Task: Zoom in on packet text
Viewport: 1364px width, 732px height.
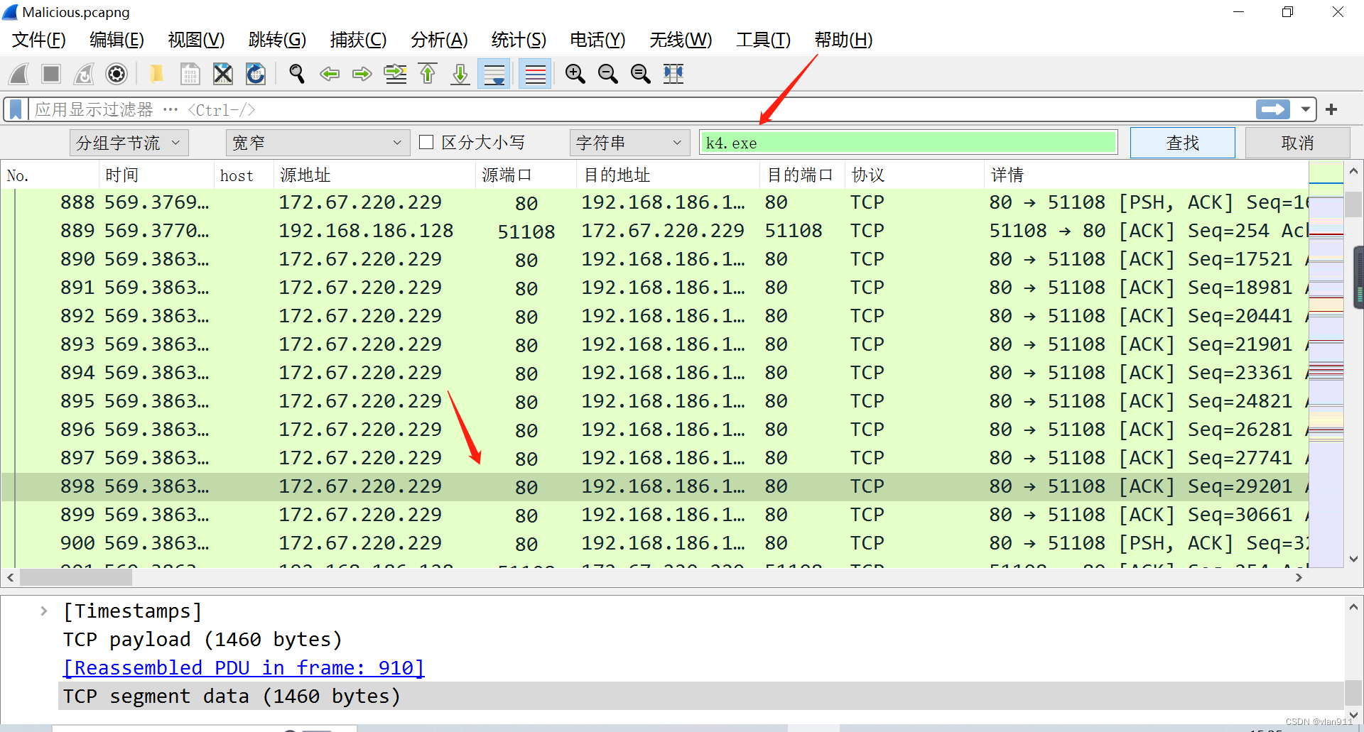Action: (575, 74)
